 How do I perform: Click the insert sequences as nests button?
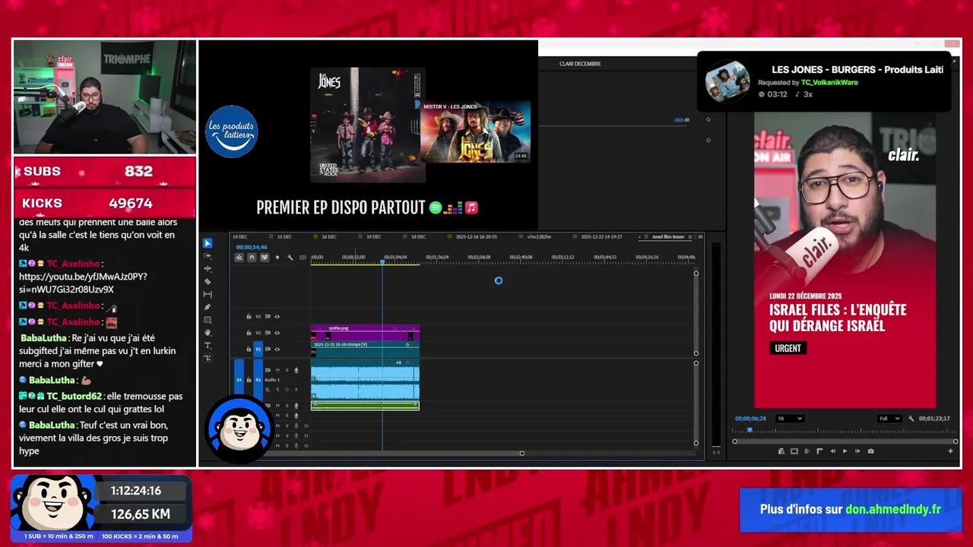tap(239, 258)
